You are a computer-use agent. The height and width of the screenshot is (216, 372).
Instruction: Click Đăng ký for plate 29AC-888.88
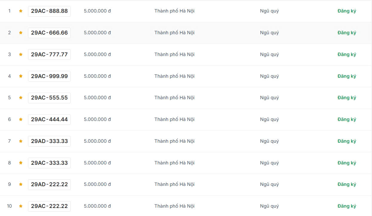coord(347,11)
